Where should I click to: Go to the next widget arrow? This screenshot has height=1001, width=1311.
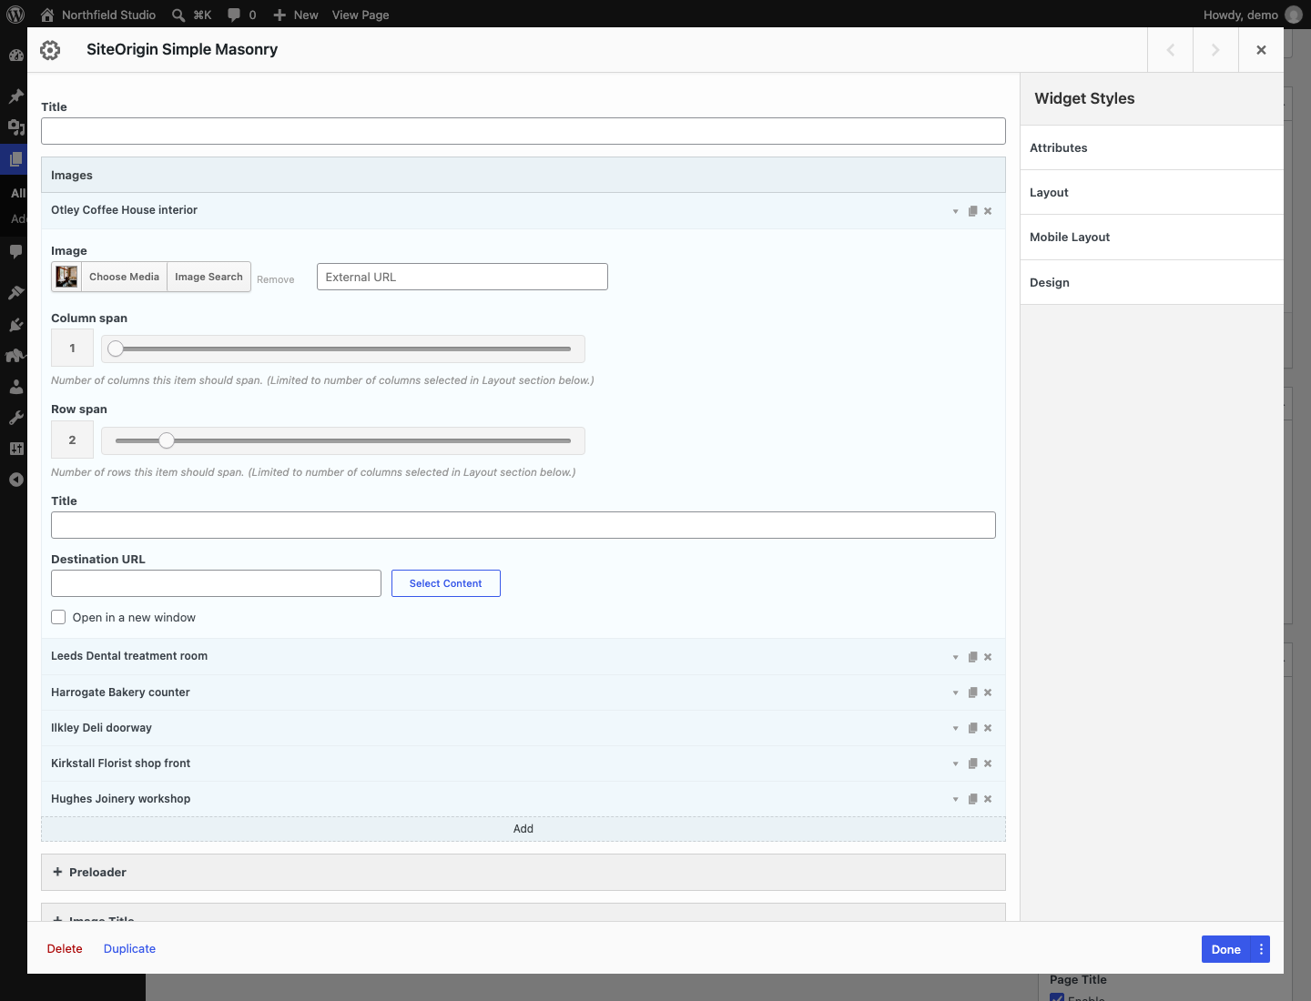click(1215, 50)
